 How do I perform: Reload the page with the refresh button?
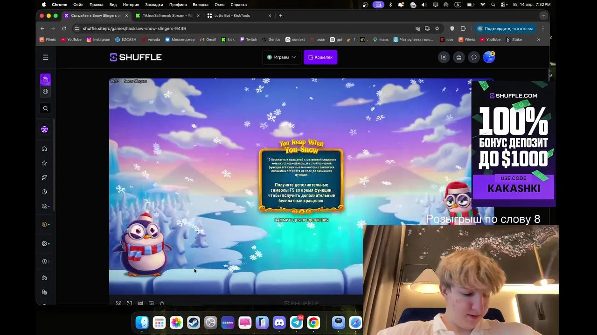64,28
